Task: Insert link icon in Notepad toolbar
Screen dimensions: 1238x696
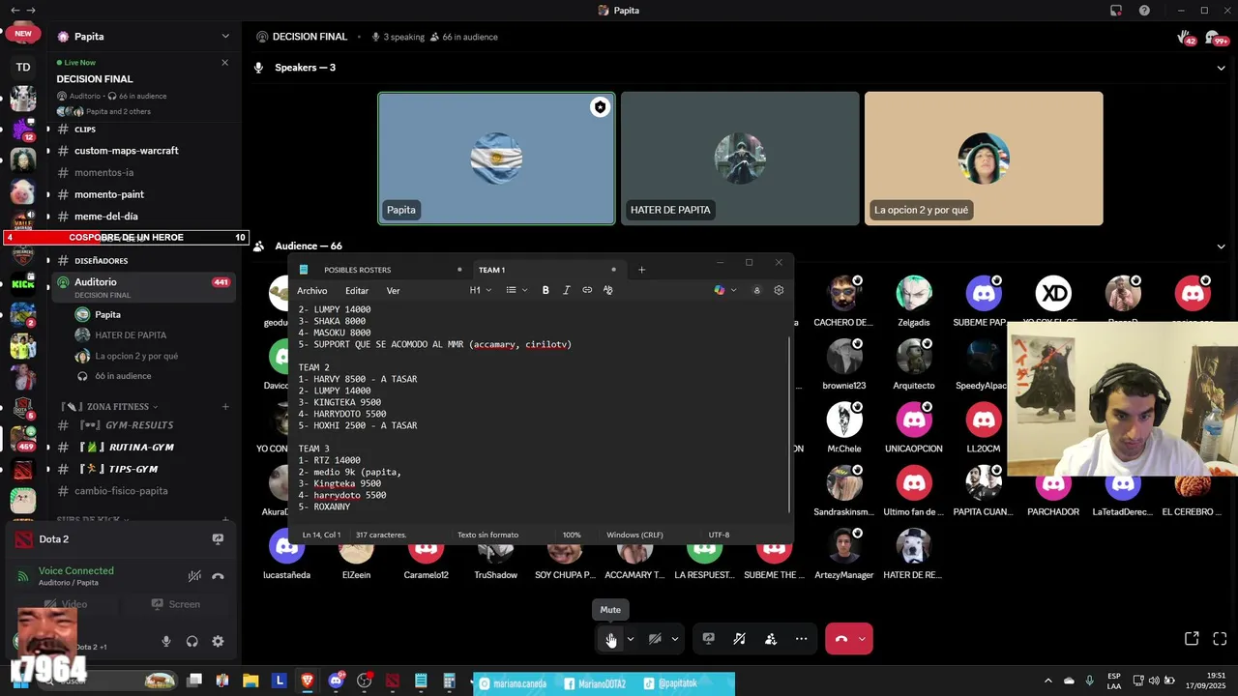Action: point(587,290)
